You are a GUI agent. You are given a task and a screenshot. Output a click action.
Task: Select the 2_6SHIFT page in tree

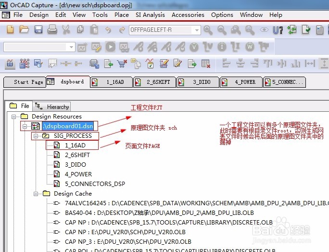[77, 155]
